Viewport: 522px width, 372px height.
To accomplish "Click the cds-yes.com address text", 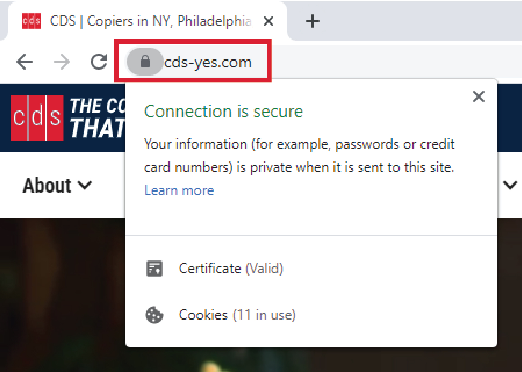I will (x=208, y=62).
